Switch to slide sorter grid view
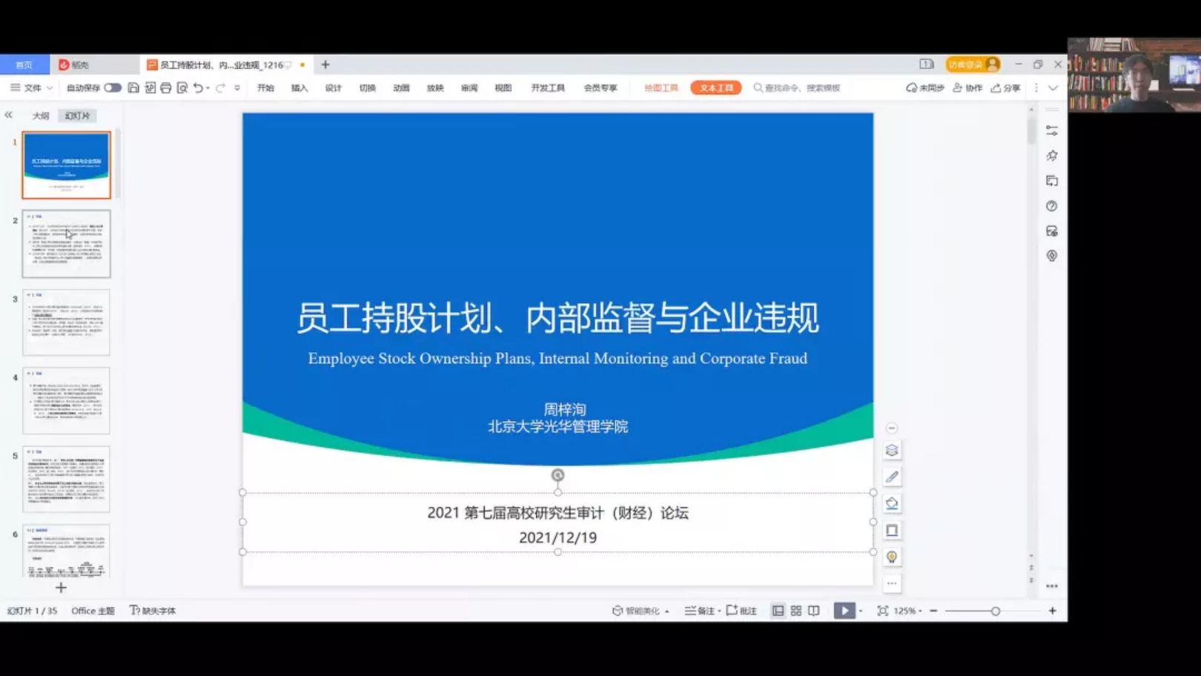 coord(795,611)
